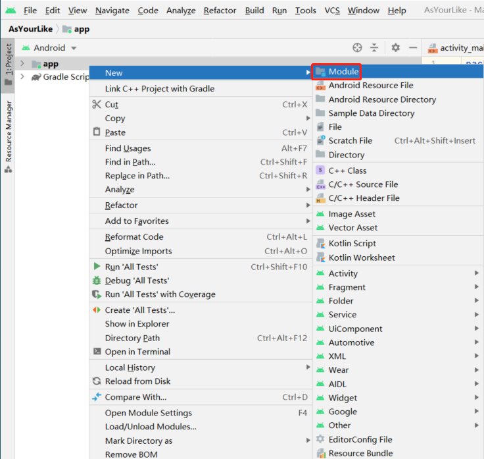Click the AsYourLike breadcrumb
Image resolution: width=484 pixels, height=459 pixels.
point(30,29)
